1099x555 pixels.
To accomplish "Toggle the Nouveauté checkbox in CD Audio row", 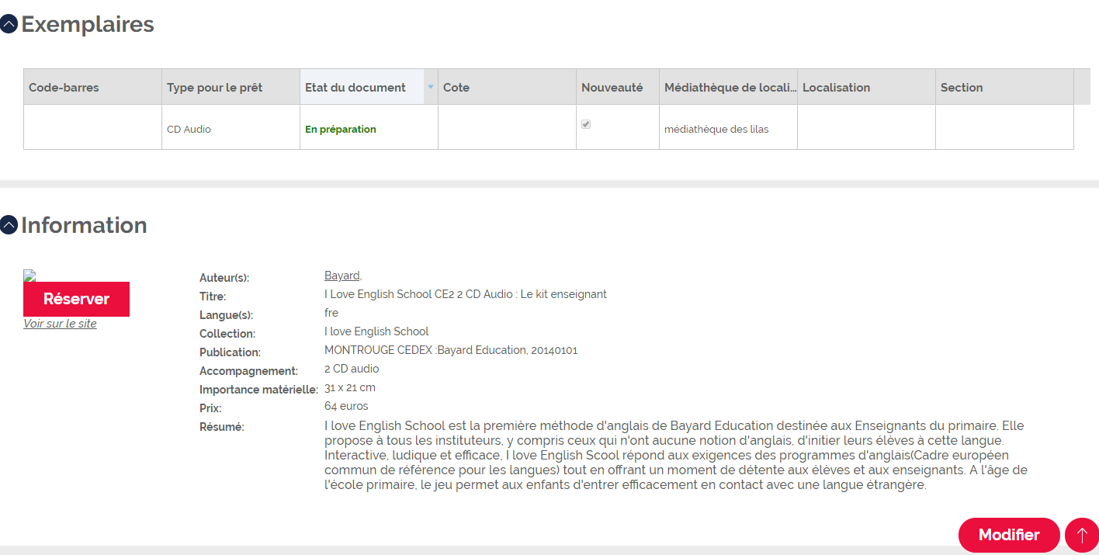I will [586, 124].
